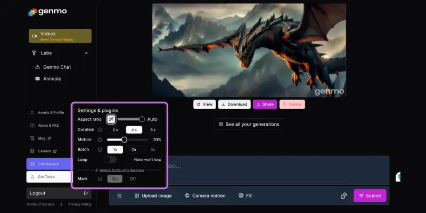Click the genmo logo
The image size is (426, 213).
(x=47, y=12)
